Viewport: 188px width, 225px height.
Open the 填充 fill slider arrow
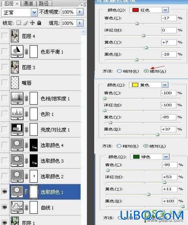80,23
